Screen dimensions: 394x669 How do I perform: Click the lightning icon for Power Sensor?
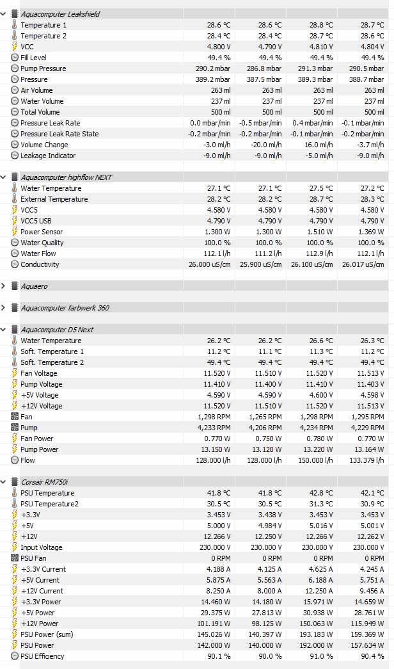point(15,232)
